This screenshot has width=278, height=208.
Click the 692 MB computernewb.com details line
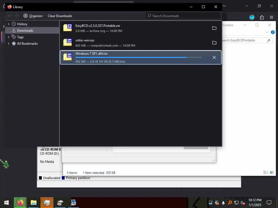tap(105, 45)
